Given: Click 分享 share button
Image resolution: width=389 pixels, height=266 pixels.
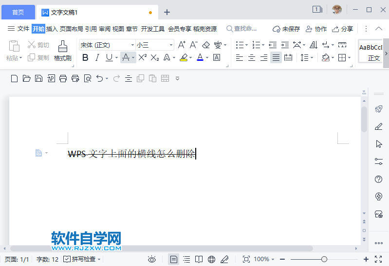Looking at the screenshot, I should (x=342, y=29).
